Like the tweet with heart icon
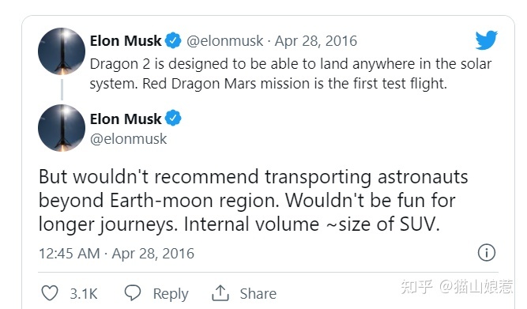Image resolution: width=527 pixels, height=309 pixels. click(50, 293)
